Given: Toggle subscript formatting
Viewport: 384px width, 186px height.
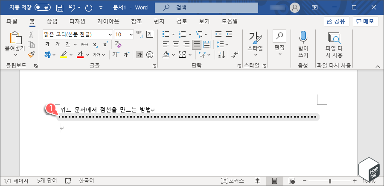Looking at the screenshot, I should coord(96,44).
